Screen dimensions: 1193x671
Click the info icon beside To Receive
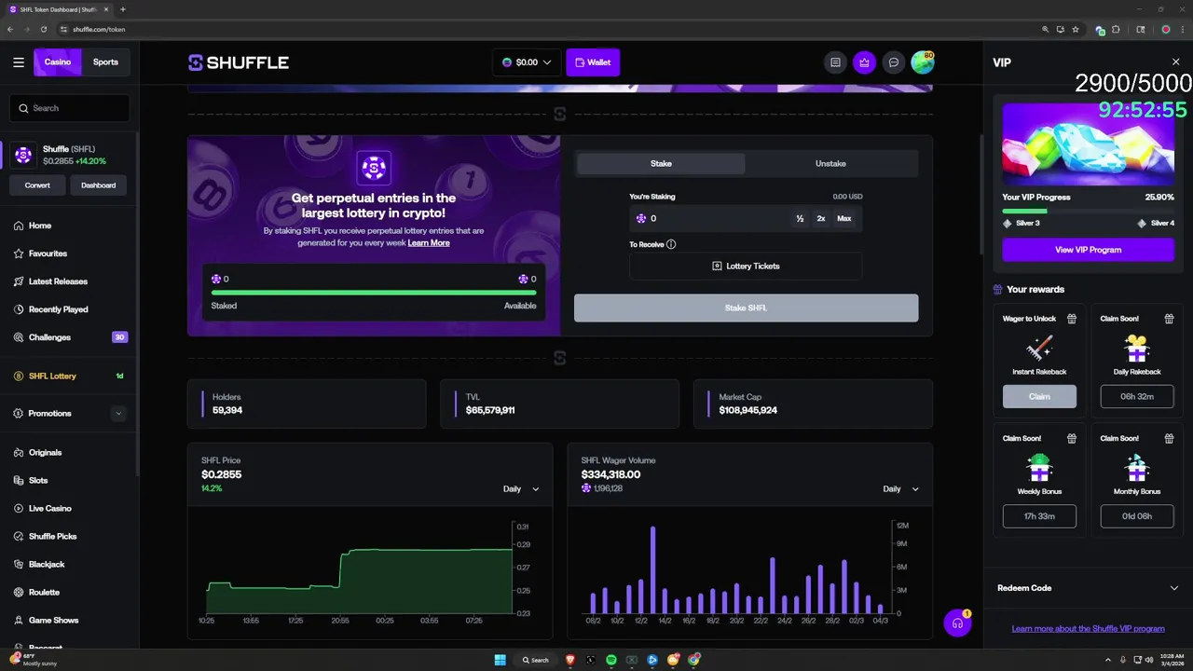pos(671,244)
